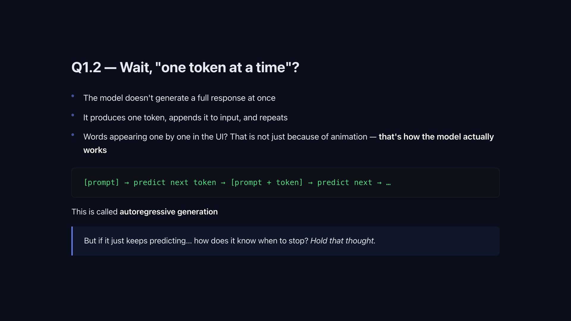Click the bold word "works" on the wrapped line

[x=95, y=150]
